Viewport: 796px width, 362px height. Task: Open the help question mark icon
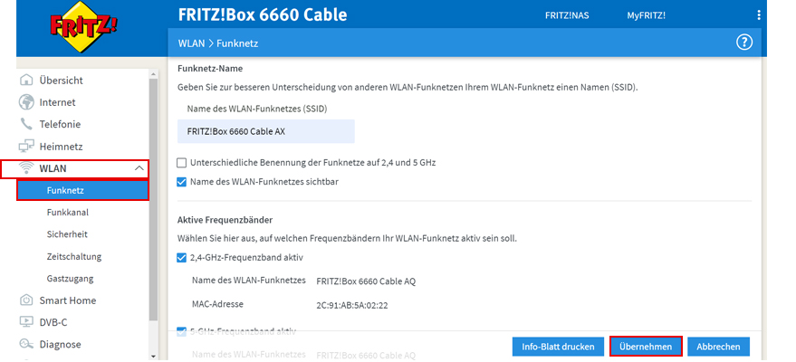[745, 43]
